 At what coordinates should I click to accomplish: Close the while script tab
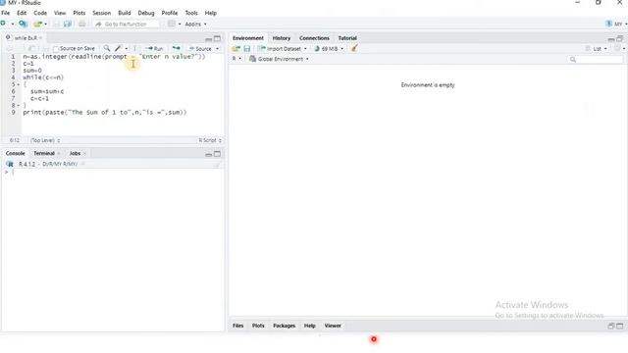[40, 38]
